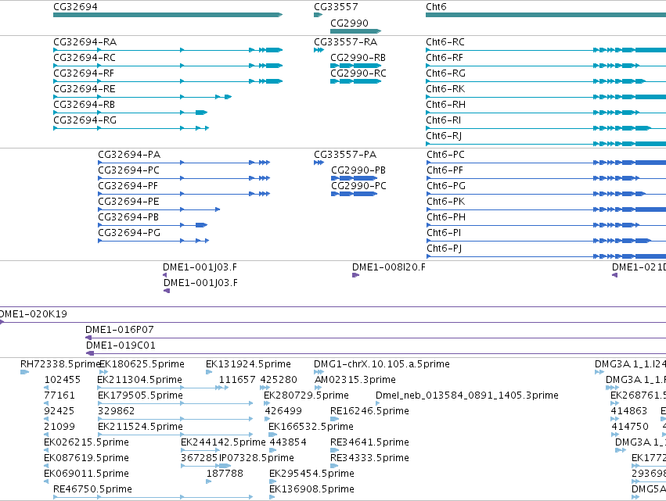The image size is (666, 501).
Task: Click the Cht6-PI protein label
Action: coord(444,233)
